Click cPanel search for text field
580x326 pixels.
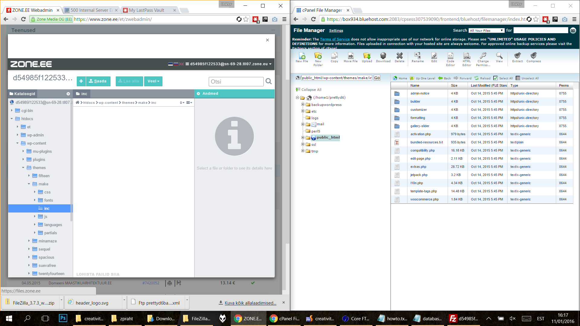click(x=541, y=30)
